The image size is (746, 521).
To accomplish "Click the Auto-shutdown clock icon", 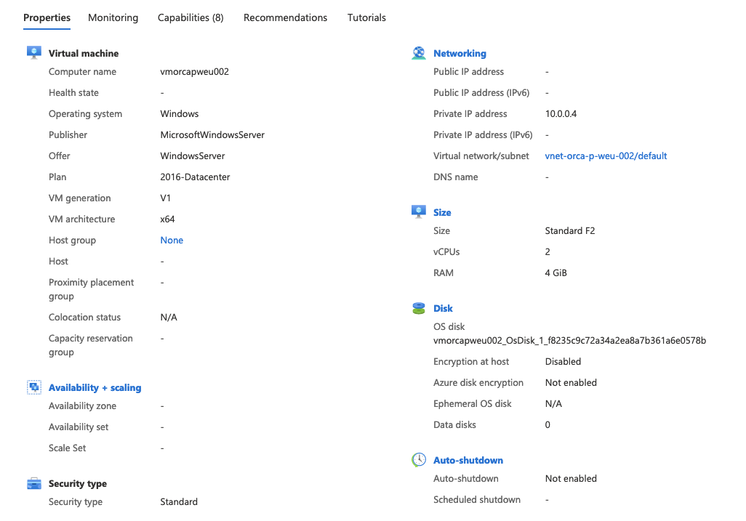I will (x=419, y=459).
